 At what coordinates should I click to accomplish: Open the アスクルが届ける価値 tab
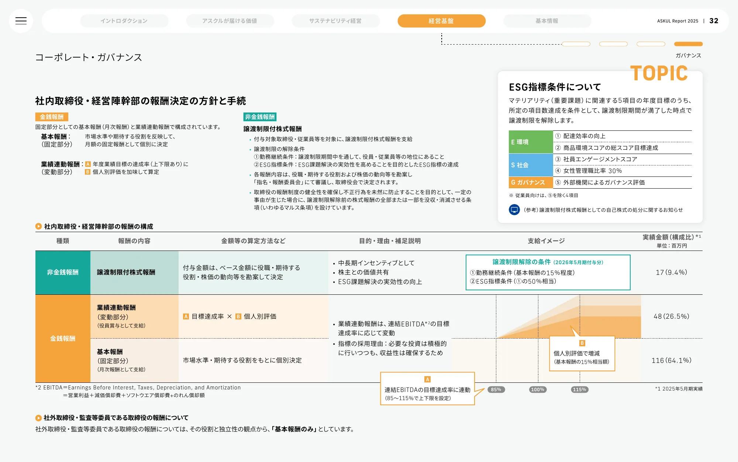coord(230,21)
